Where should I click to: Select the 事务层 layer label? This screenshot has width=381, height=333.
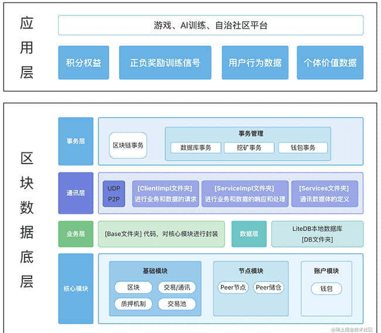(x=76, y=141)
